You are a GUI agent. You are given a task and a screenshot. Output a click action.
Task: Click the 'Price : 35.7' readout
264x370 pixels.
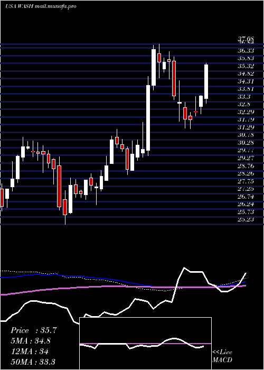click(x=34, y=330)
